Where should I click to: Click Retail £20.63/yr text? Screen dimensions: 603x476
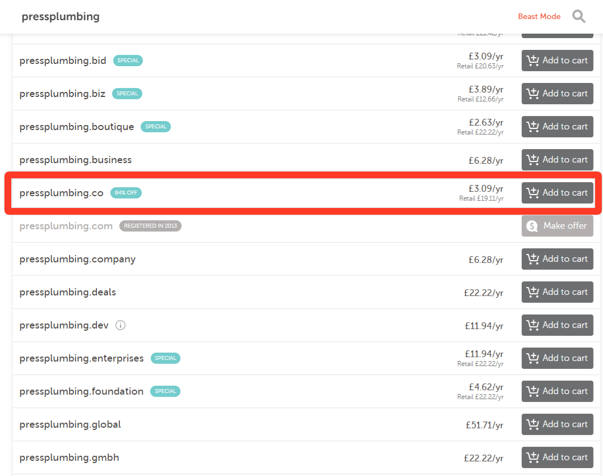(480, 66)
